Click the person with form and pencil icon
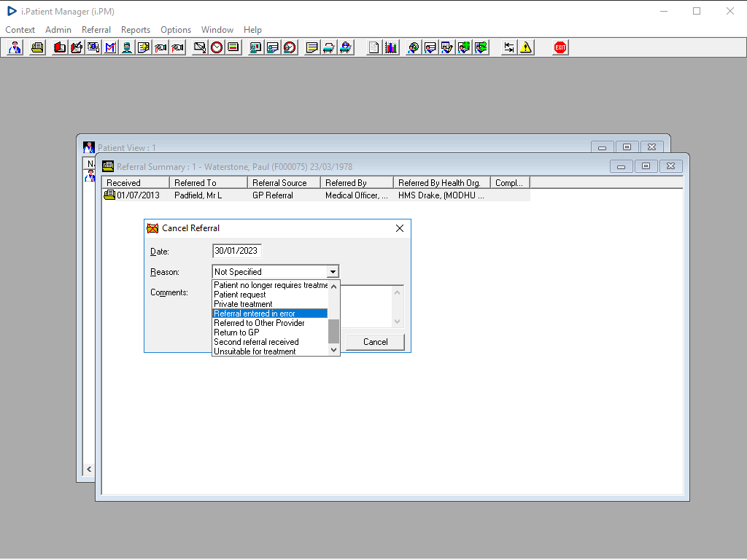The width and height of the screenshot is (747, 560). tap(446, 47)
